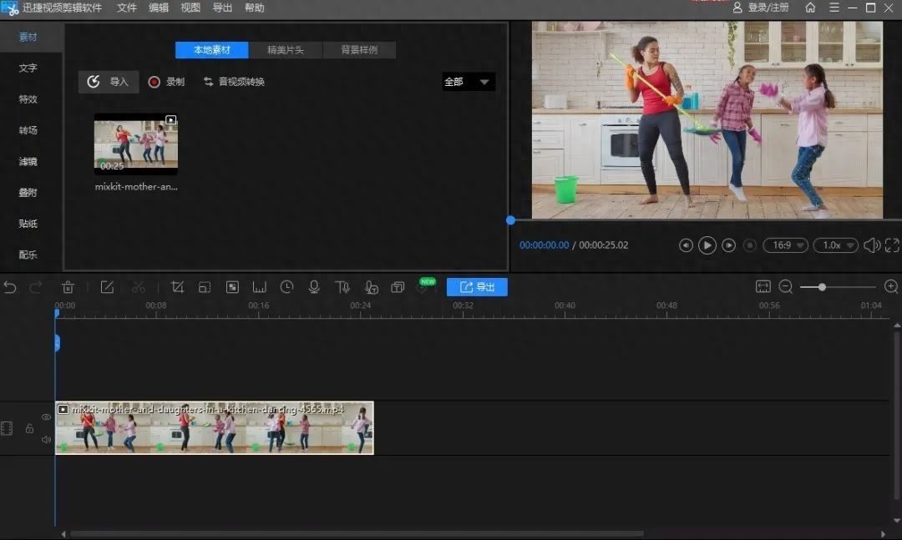This screenshot has height=540, width=902.
Task: Start voice-over with the microphone icon
Action: [314, 287]
